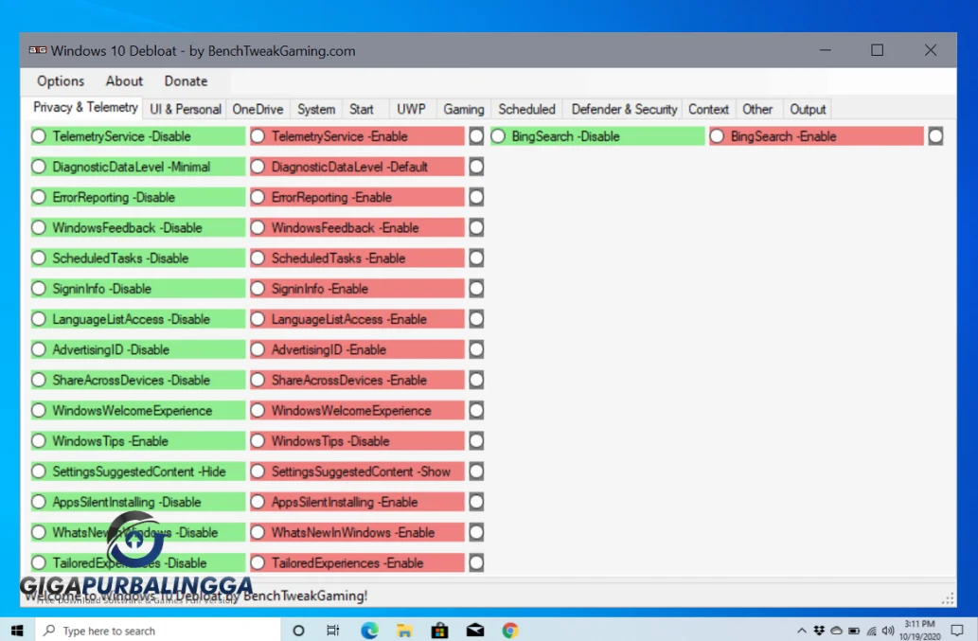The height and width of the screenshot is (641, 978).
Task: Show hidden system tray icons
Action: (802, 631)
